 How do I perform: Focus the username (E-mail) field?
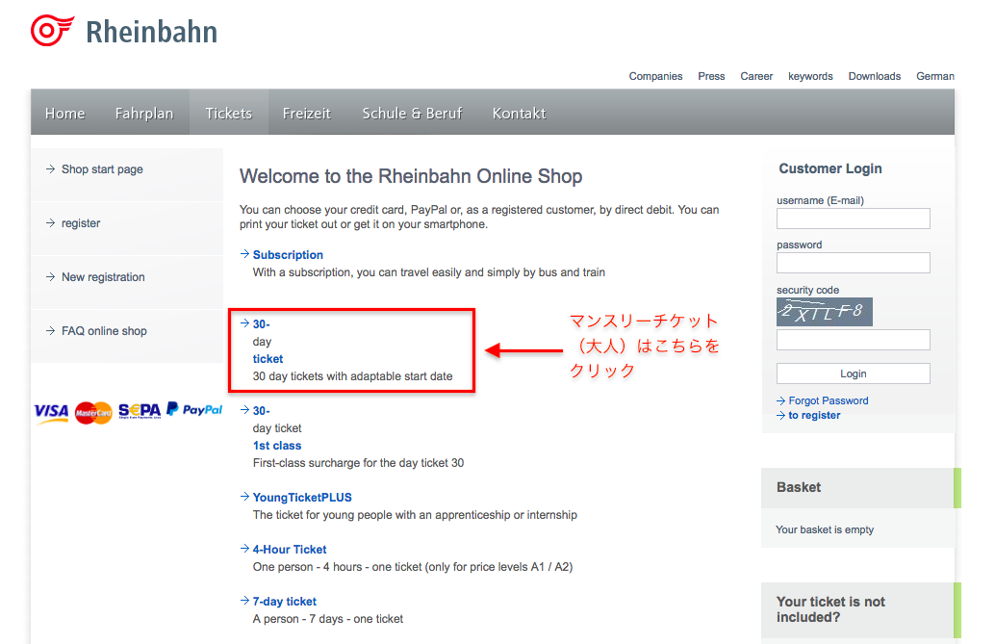[853, 219]
